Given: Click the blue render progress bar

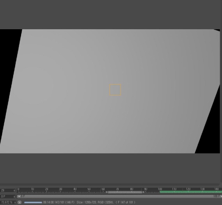Looking at the screenshot, I should point(33,202).
